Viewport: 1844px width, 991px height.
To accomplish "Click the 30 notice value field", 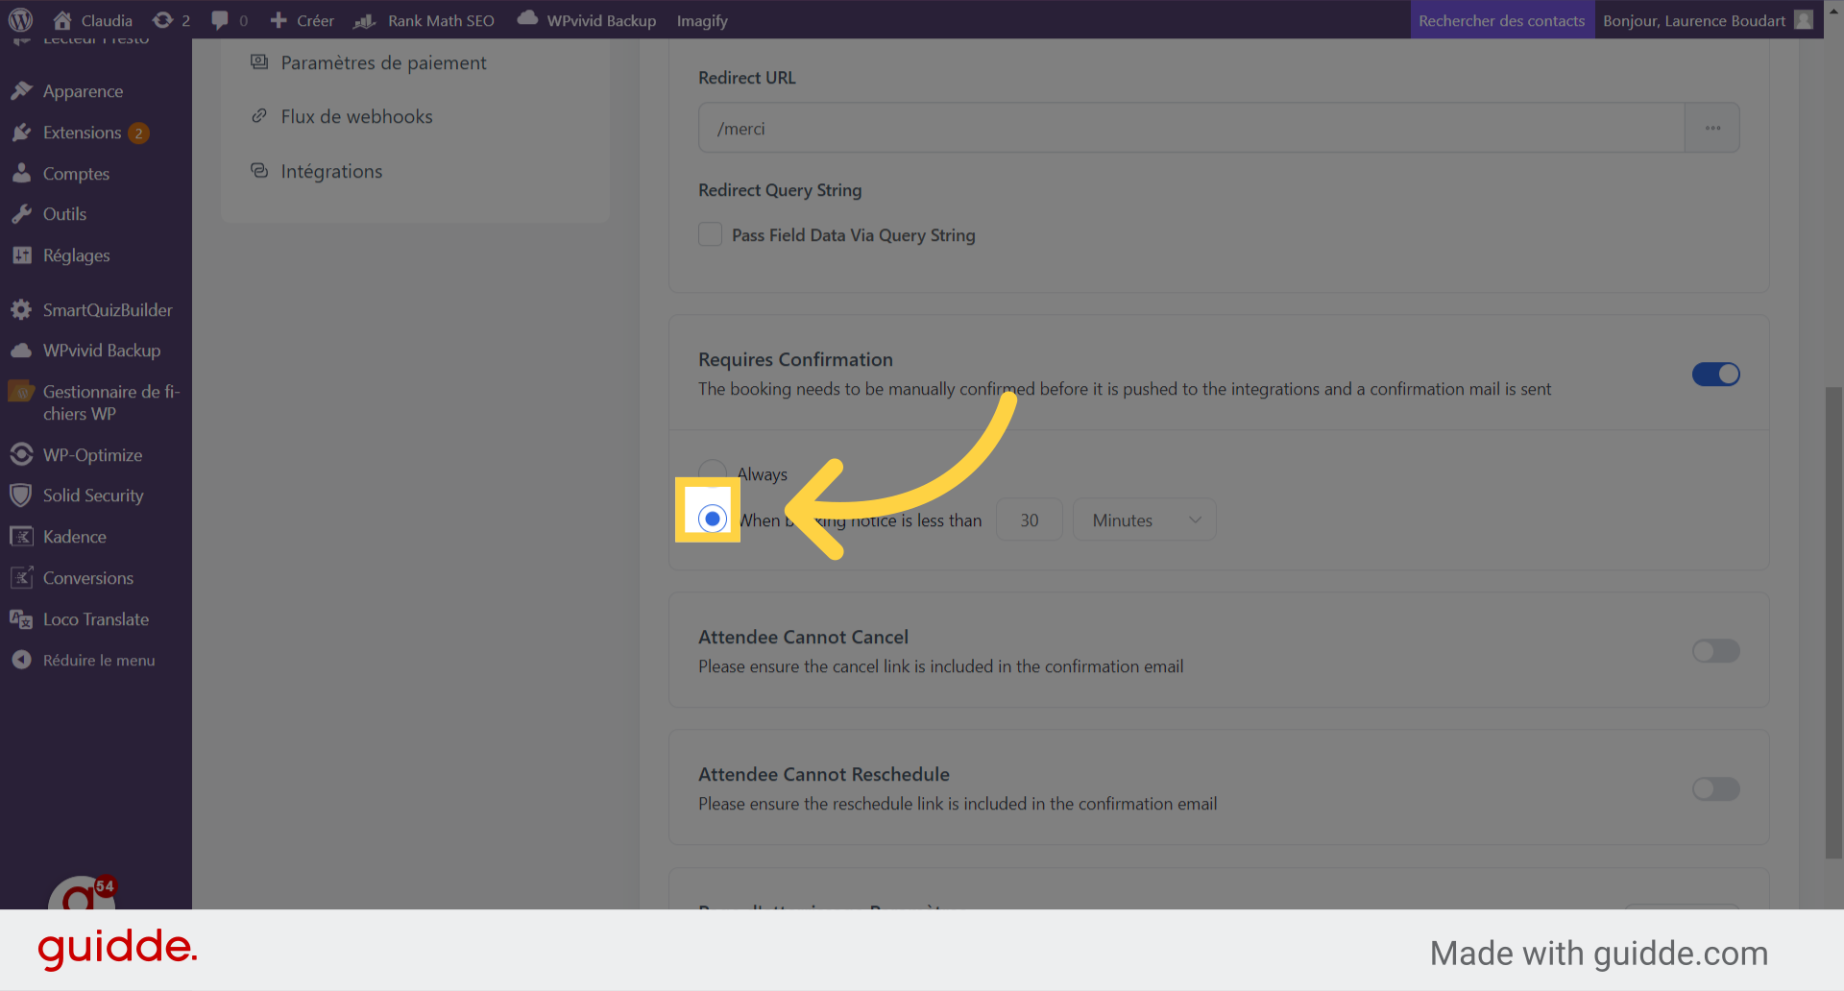I will (1029, 520).
